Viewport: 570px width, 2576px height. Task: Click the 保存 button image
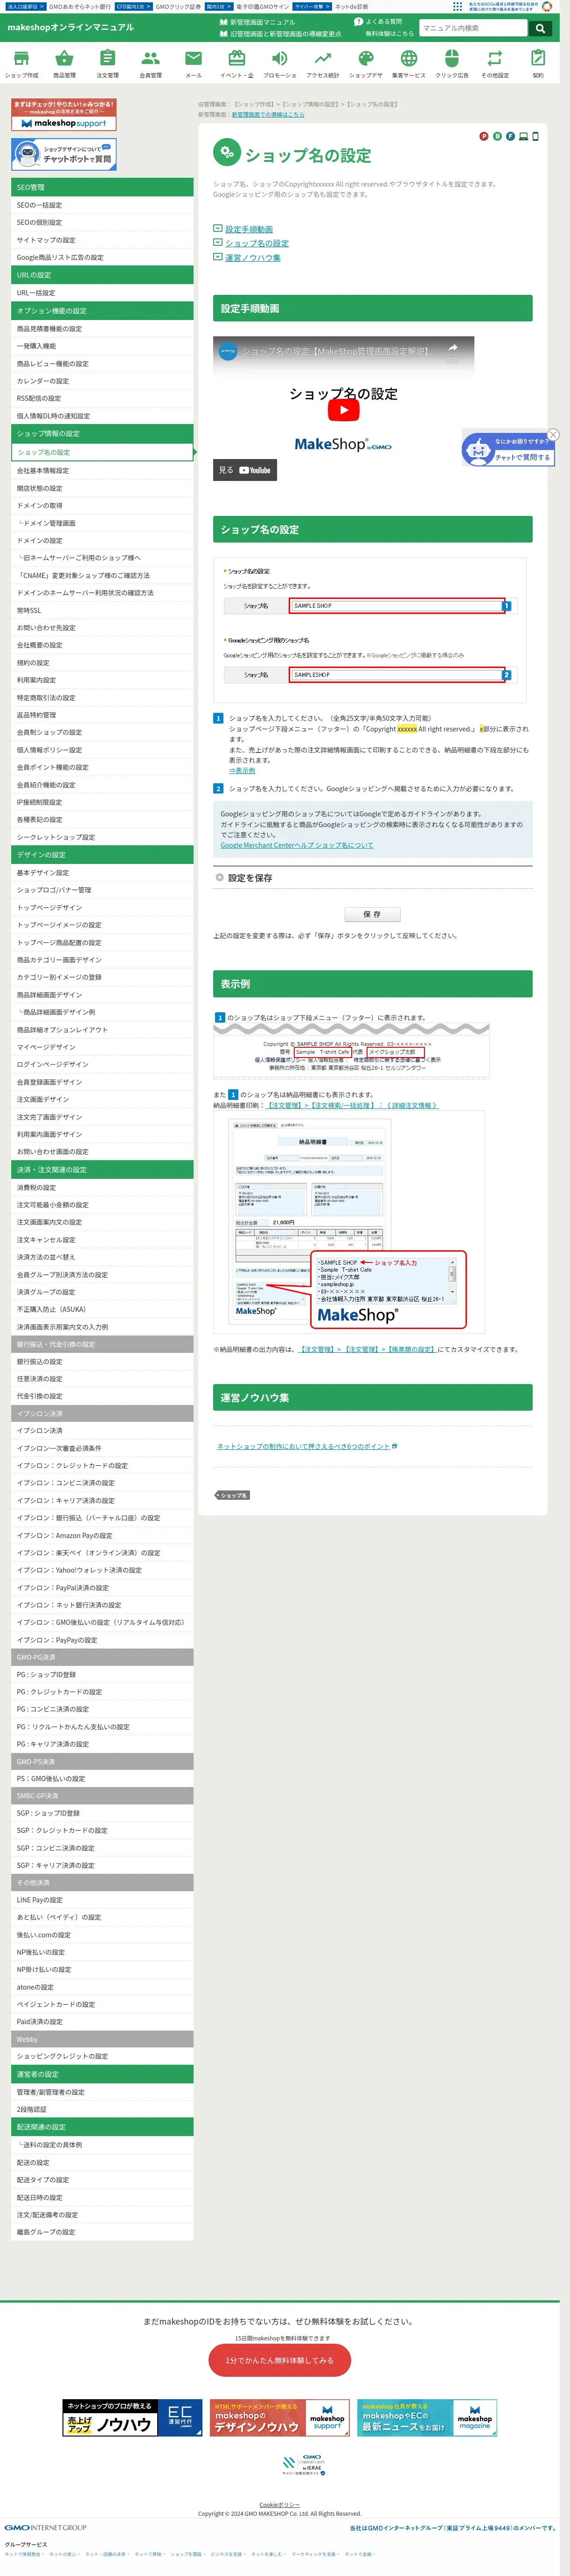(x=372, y=914)
